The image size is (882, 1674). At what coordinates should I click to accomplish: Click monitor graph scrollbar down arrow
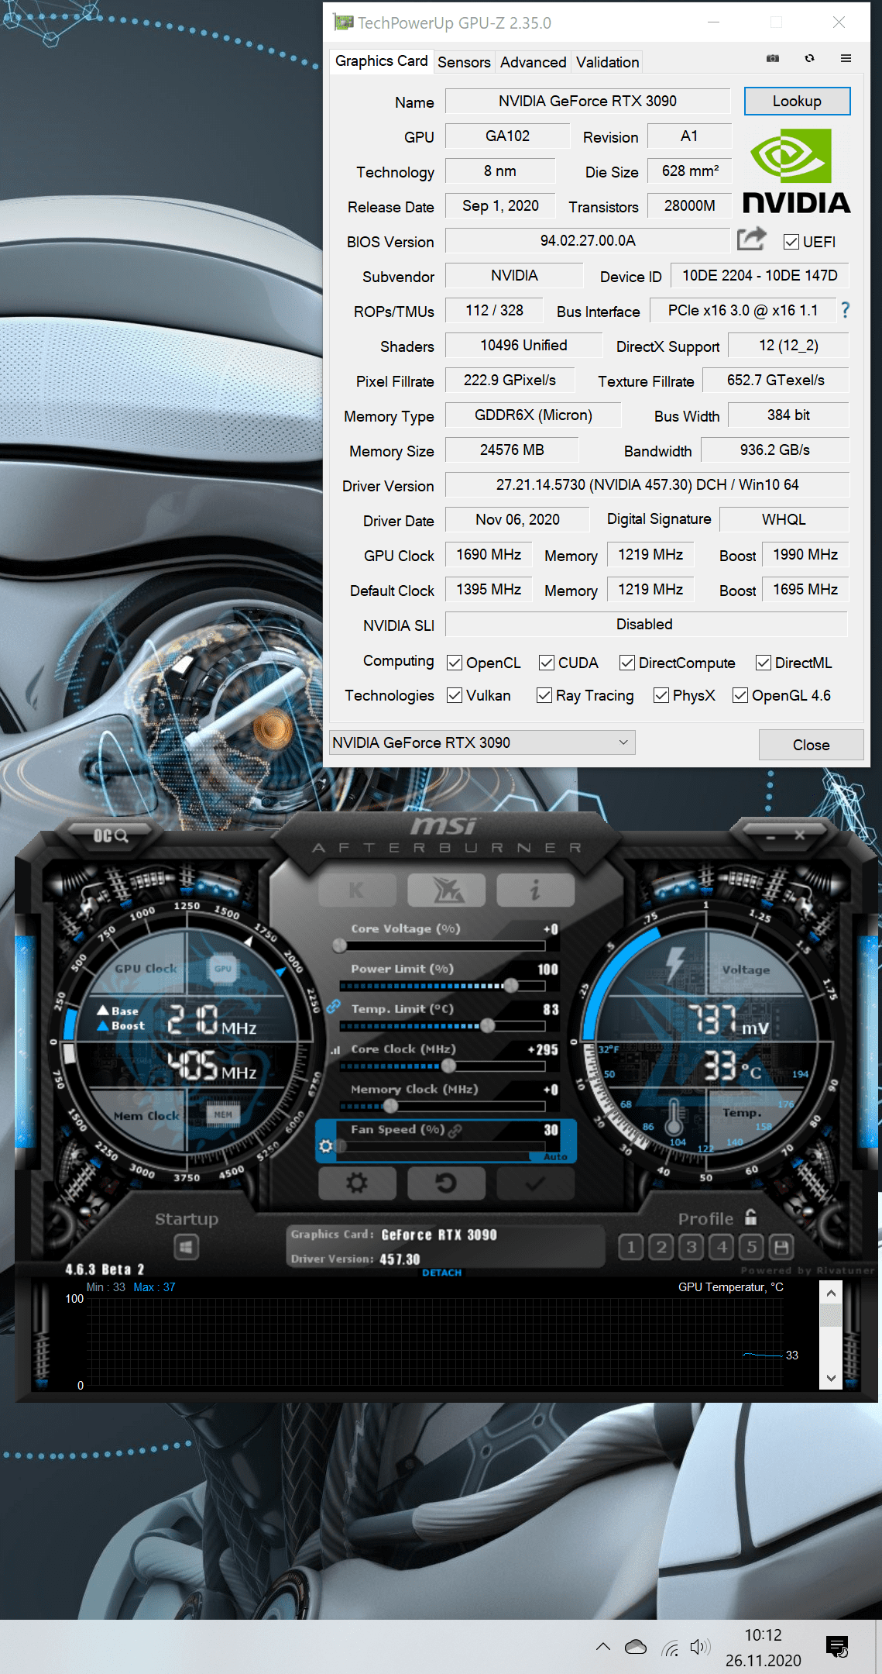coord(831,1378)
